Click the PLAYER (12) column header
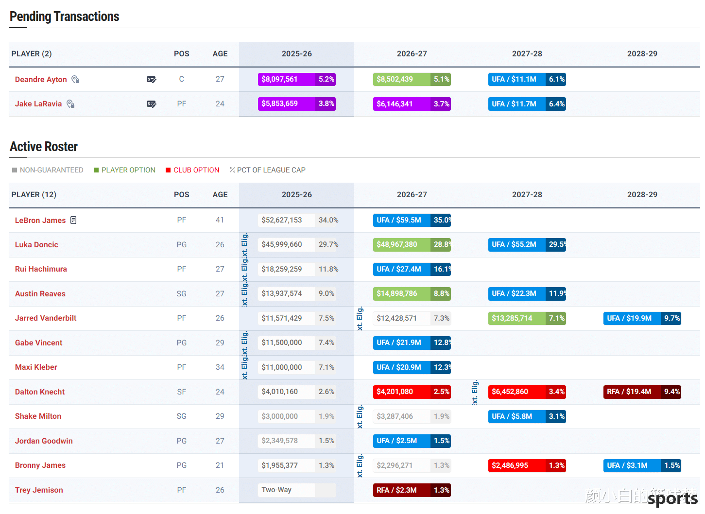This screenshot has height=514, width=705. [x=34, y=194]
